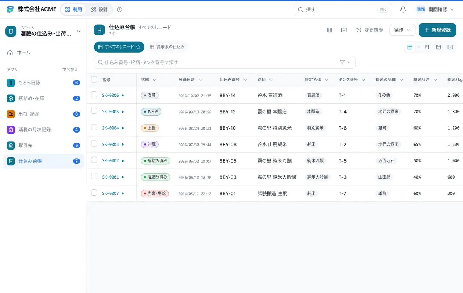Screen dimensions: 463x293
Task: Switch to kanban view icon
Action: coord(427,47)
